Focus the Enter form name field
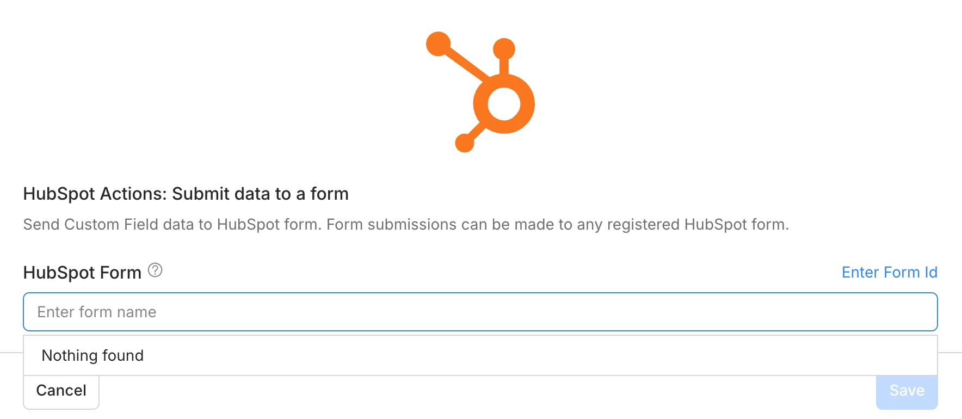This screenshot has height=419, width=962. click(x=480, y=312)
